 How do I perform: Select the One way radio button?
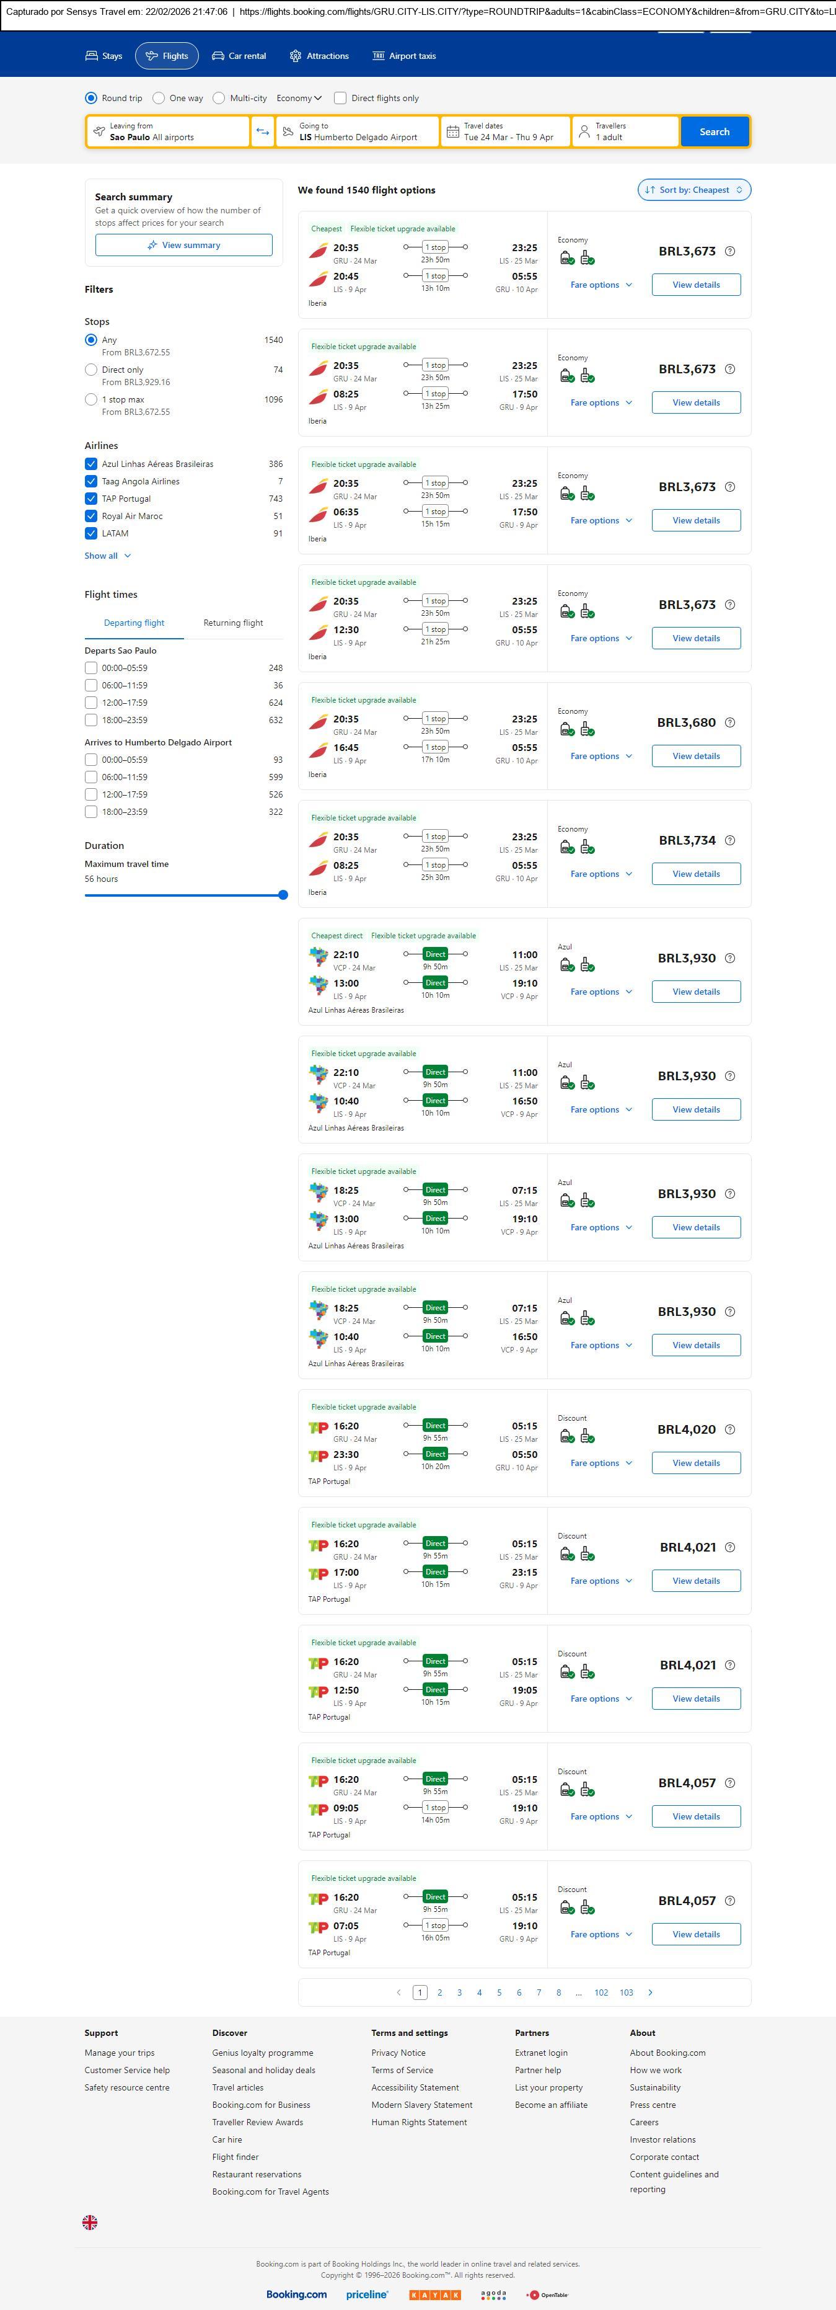coord(159,98)
